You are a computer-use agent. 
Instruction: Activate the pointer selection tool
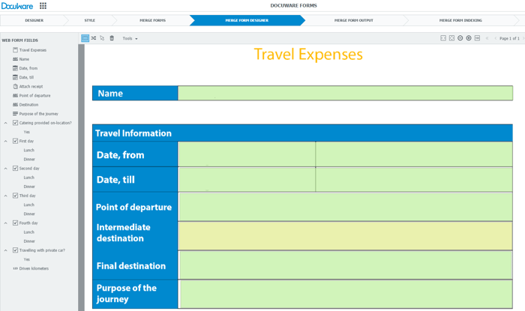103,38
